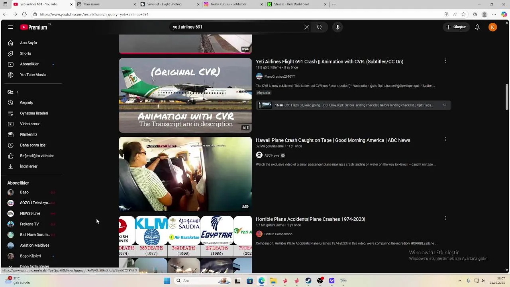Screen dimensions: 510x287
Task: Click the Altyazılar subtitles badge
Action: 264,93
